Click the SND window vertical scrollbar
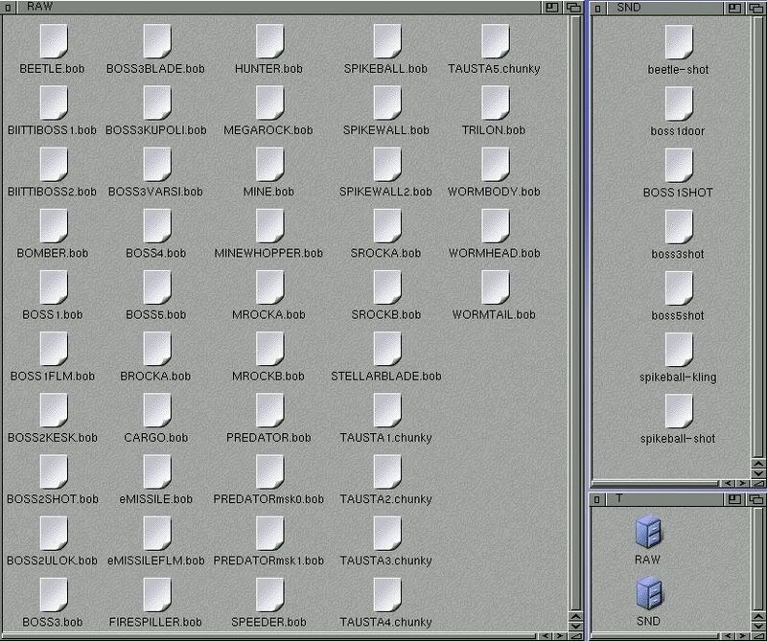Image resolution: width=767 pixels, height=641 pixels. click(x=758, y=240)
